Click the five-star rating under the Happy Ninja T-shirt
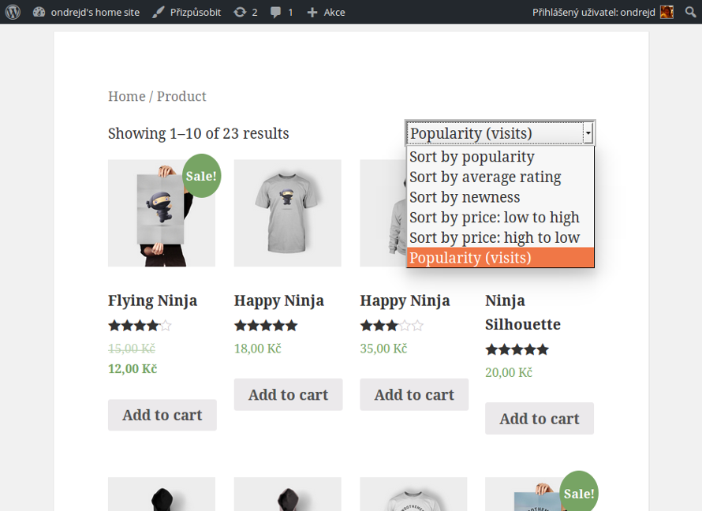Viewport: 702px width, 511px height. point(266,326)
